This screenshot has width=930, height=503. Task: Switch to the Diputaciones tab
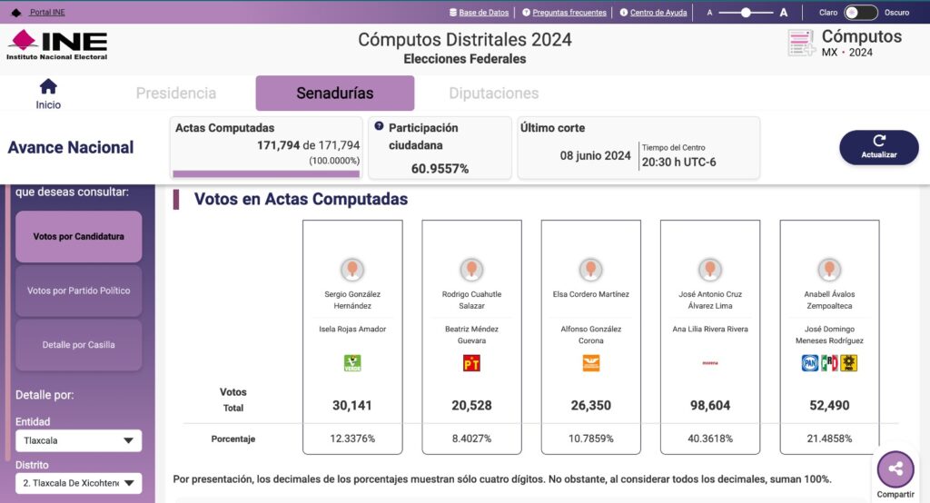tap(493, 94)
